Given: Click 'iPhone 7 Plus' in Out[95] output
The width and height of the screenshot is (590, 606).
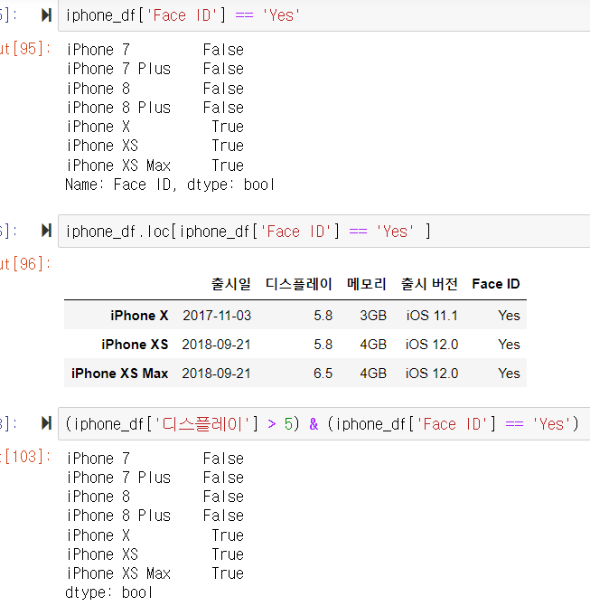Looking at the screenshot, I should point(118,69).
